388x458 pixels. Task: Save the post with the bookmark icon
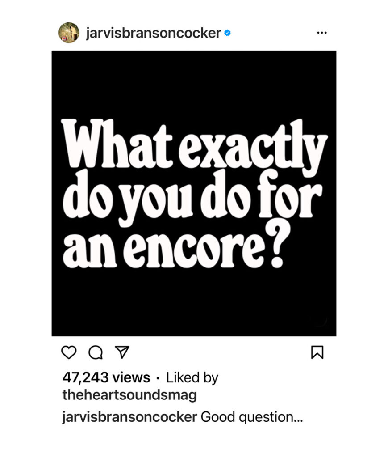pyautogui.click(x=317, y=352)
